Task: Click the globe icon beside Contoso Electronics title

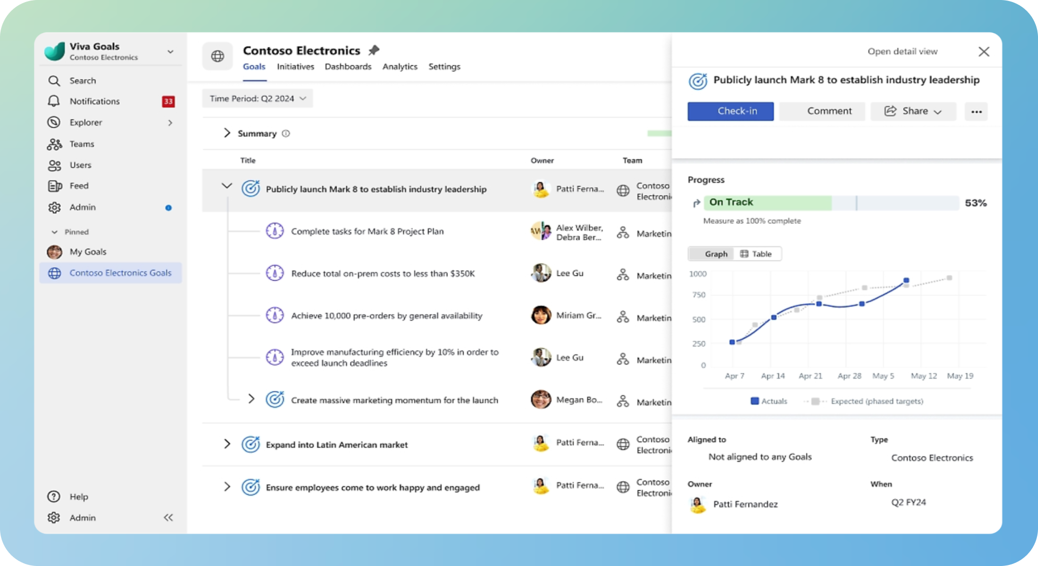Action: [217, 56]
